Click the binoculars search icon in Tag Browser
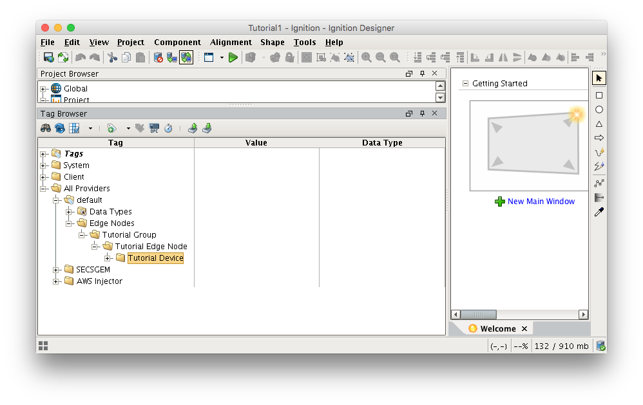The width and height of the screenshot is (643, 405). tap(46, 128)
